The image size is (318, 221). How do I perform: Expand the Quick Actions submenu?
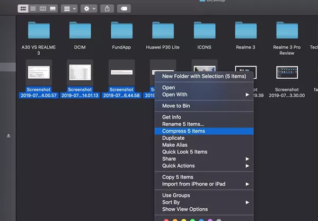(x=205, y=166)
